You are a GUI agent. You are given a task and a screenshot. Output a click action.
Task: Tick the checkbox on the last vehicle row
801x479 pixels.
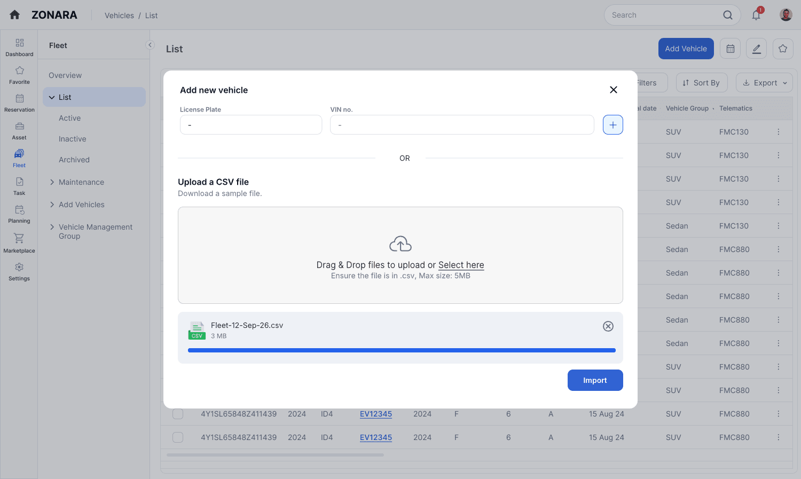click(178, 437)
